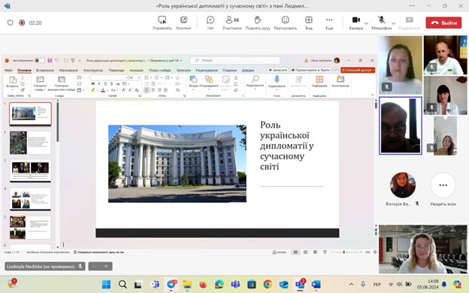Raise your hand in the meeting
This screenshot has height=293, width=469.
click(x=258, y=23)
